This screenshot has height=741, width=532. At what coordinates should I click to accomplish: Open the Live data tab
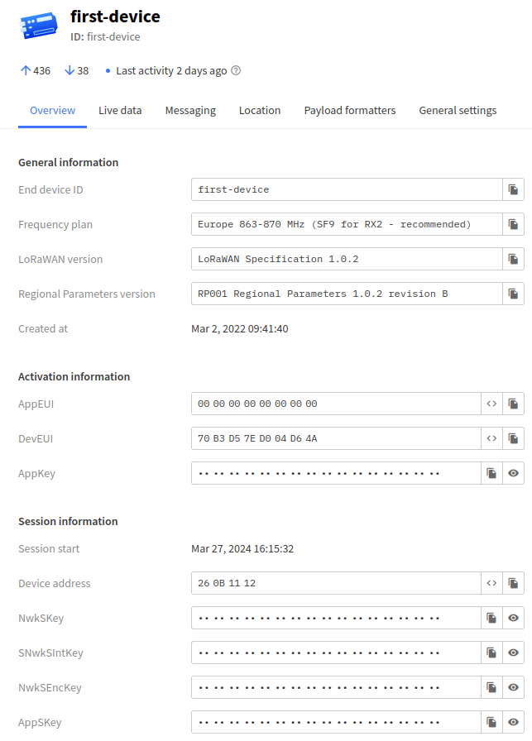(x=120, y=111)
